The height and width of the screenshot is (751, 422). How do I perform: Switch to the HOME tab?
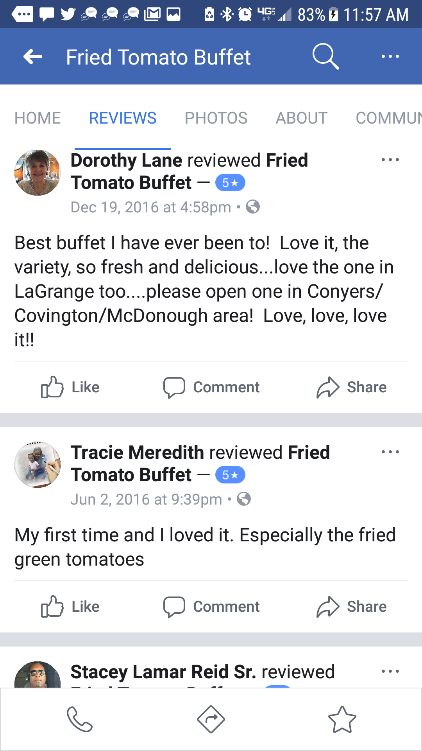(x=38, y=118)
